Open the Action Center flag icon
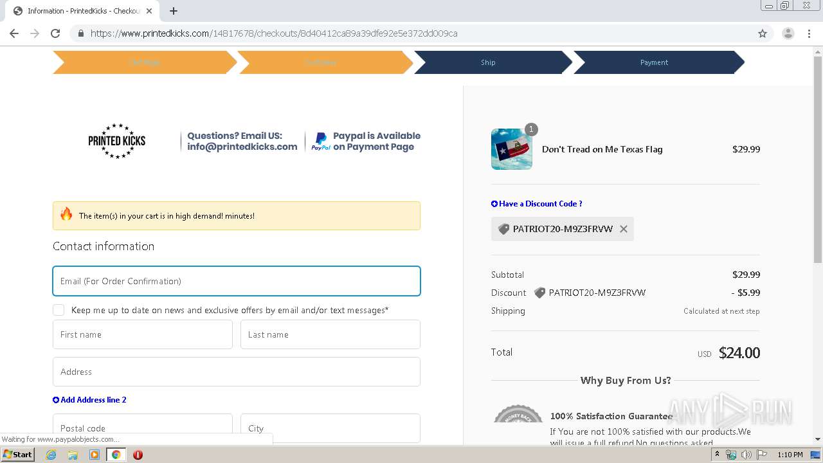Image resolution: width=823 pixels, height=463 pixels. click(762, 455)
